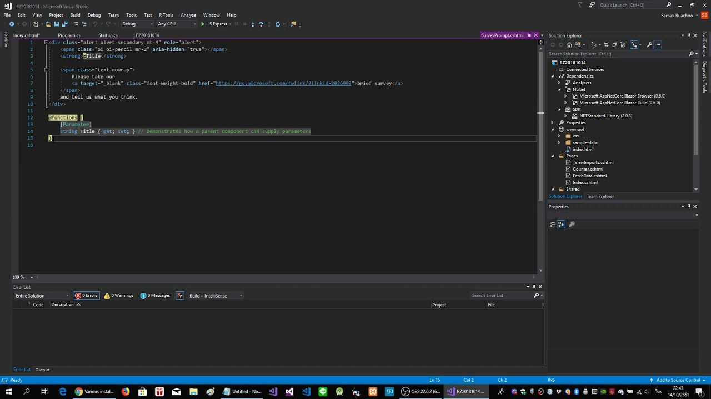Toggle Categorized view in Properties panel

point(552,224)
